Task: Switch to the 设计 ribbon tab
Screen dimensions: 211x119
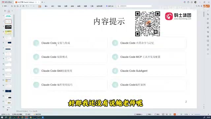Action: 53,6
